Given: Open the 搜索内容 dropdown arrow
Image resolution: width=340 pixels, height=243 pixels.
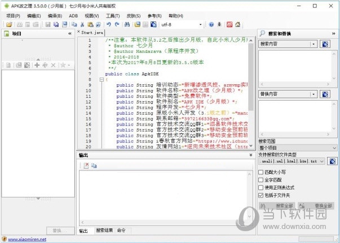Looking at the screenshot, I should (x=313, y=44).
